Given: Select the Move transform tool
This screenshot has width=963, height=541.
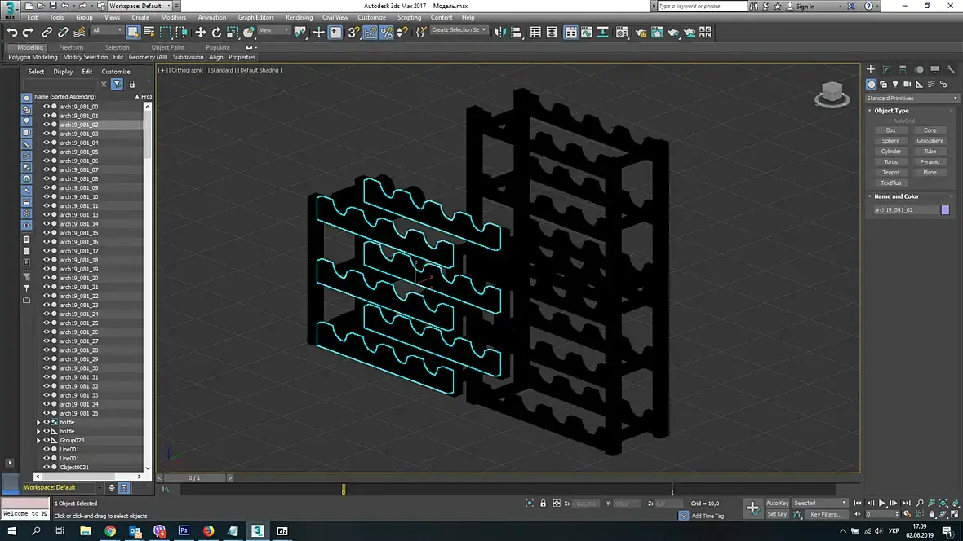Looking at the screenshot, I should [200, 33].
